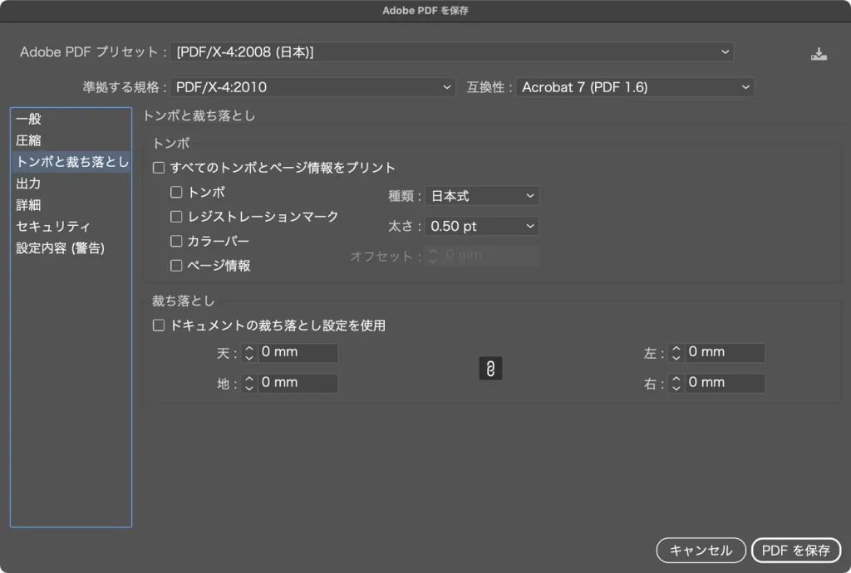This screenshot has height=573, width=851.
Task: Click the 地 bottom bleed value field
Action: 298,383
